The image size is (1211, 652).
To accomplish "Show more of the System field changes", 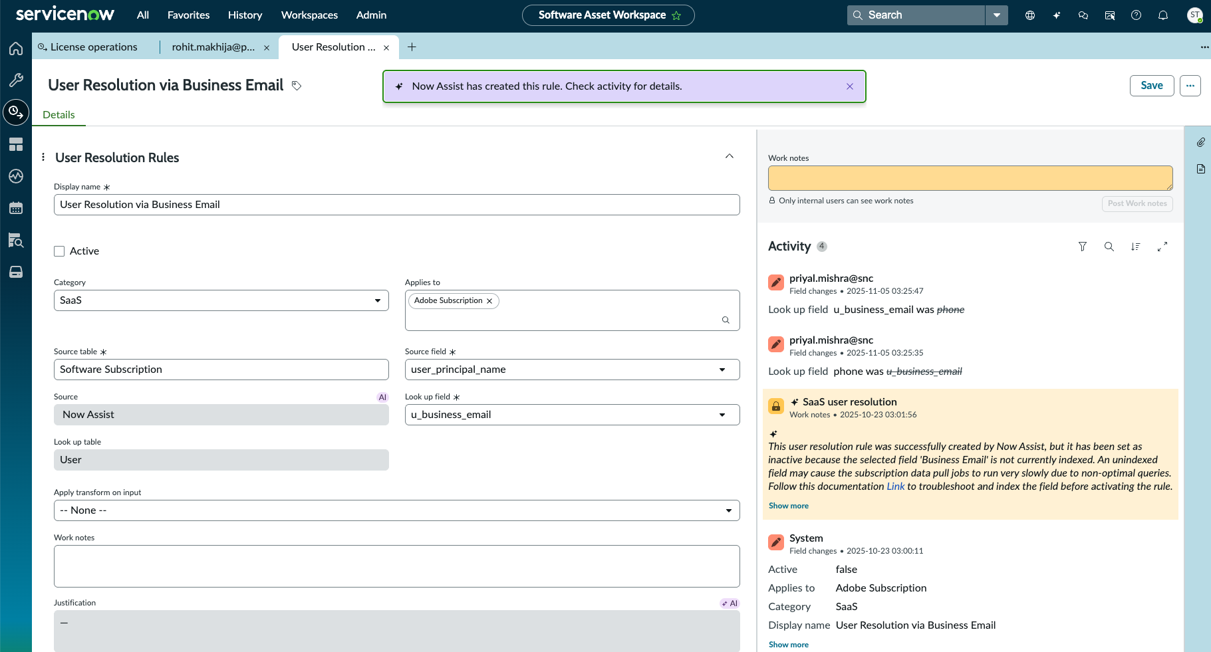I will 789,645.
